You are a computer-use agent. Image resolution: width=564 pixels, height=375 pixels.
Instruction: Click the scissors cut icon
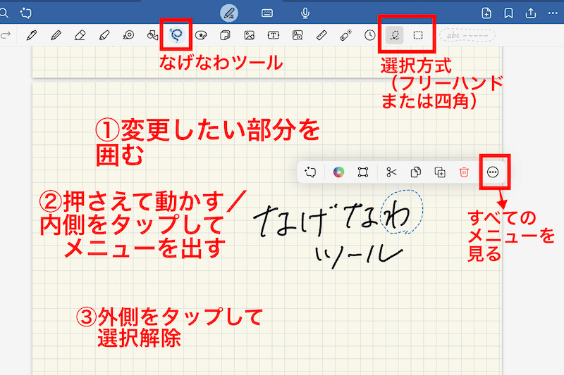tap(392, 172)
